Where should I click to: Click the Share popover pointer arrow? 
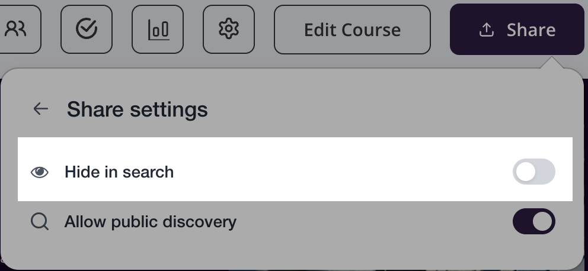click(552, 63)
